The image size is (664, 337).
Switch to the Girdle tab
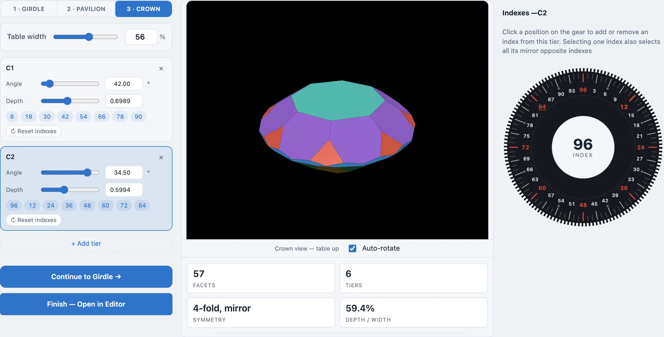tap(29, 9)
